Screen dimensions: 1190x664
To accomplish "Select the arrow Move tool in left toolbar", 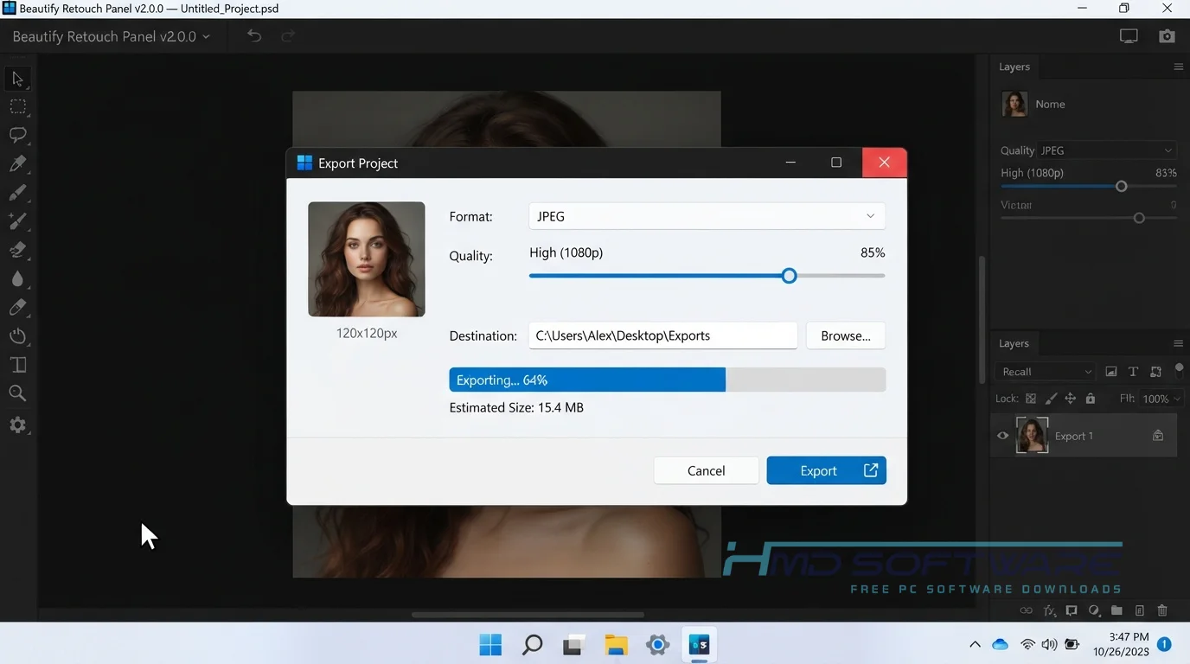I will 17,79.
